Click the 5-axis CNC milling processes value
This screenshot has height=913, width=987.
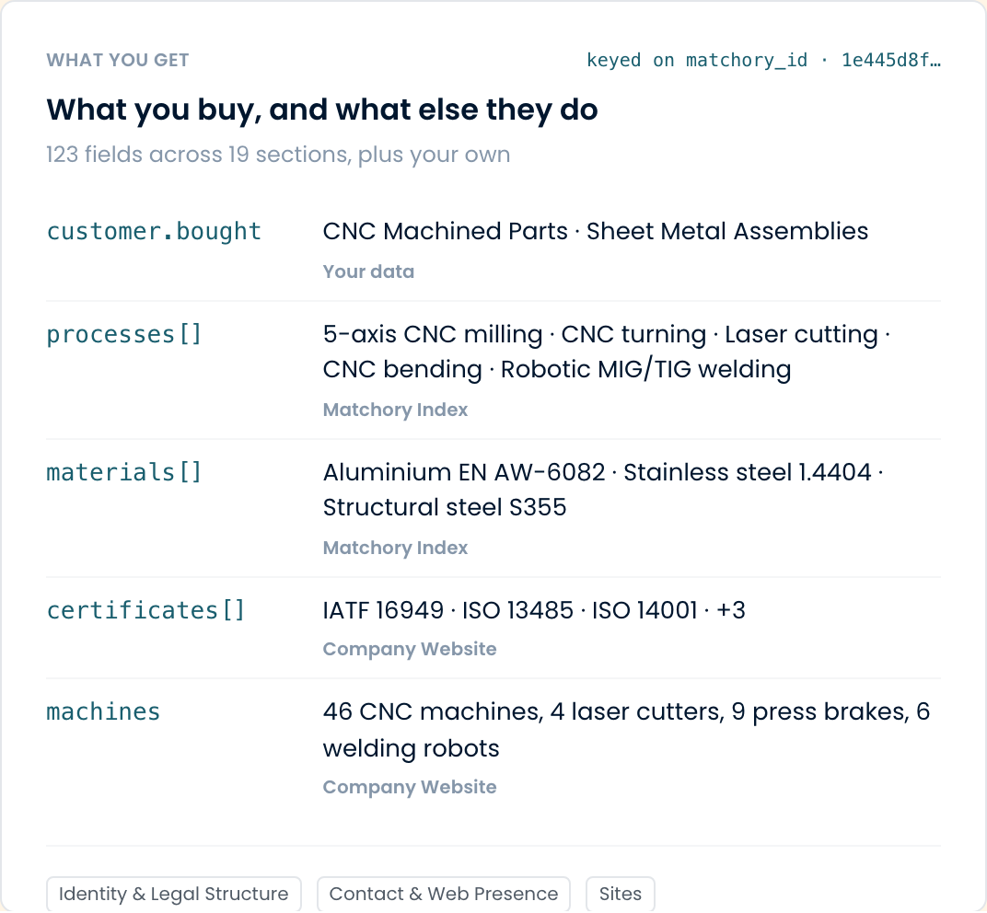point(607,352)
